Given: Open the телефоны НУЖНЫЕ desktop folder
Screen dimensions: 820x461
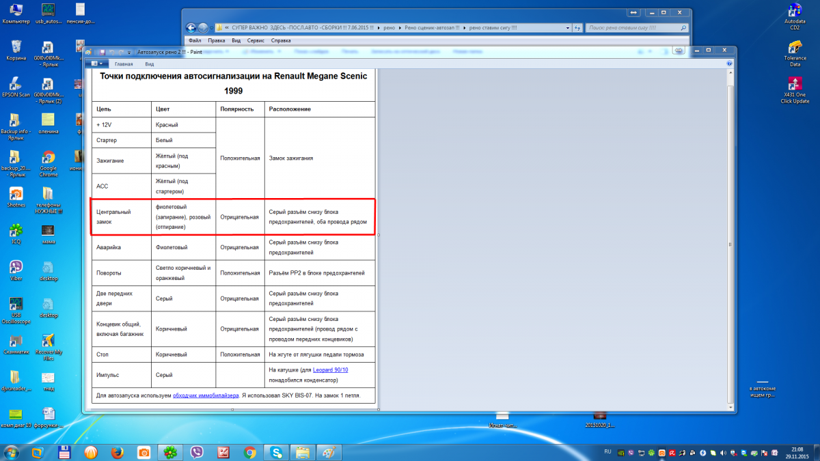Looking at the screenshot, I should tap(49, 200).
